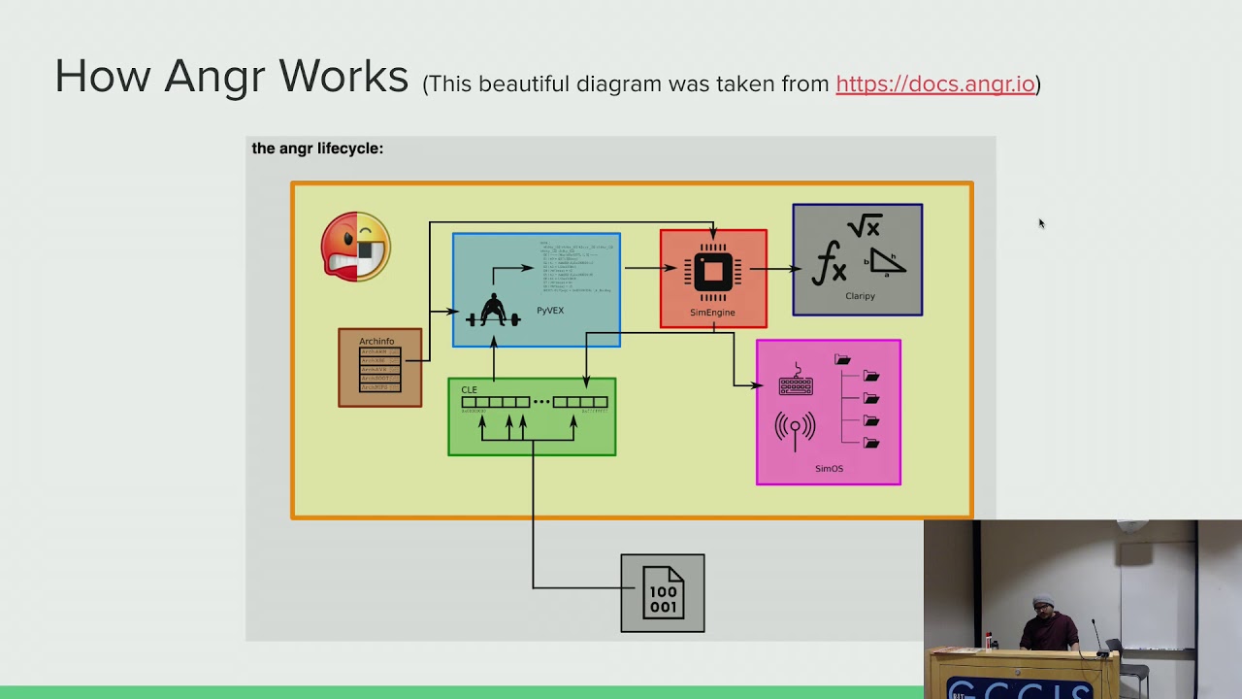
Task: Click the "Claripy" label
Action: tap(860, 296)
